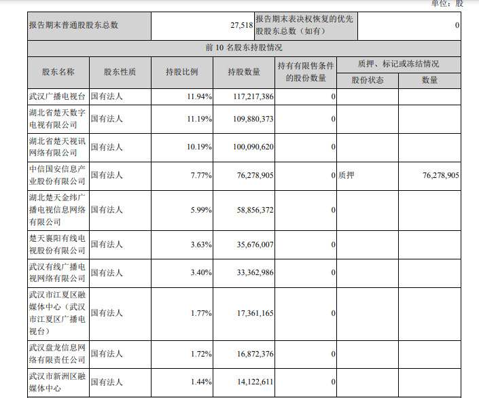Click the label 报告期末表决权恢复的优先股股东总数
This screenshot has height=398, width=479.
pos(304,25)
